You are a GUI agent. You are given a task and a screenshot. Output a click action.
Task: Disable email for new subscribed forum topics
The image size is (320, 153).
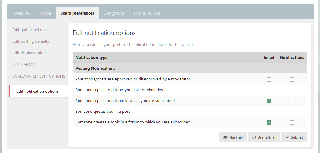(269, 123)
